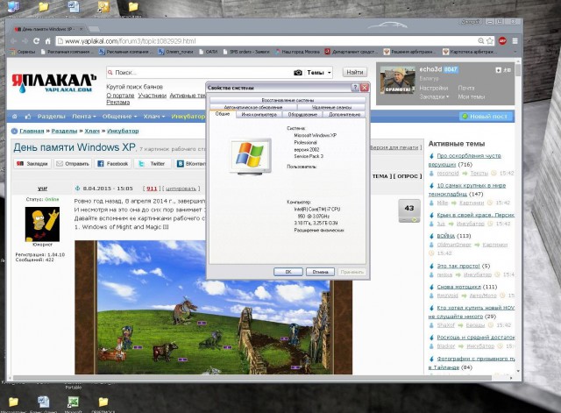Click the Новый пост button
The image size is (561, 413).
pyautogui.click(x=486, y=117)
